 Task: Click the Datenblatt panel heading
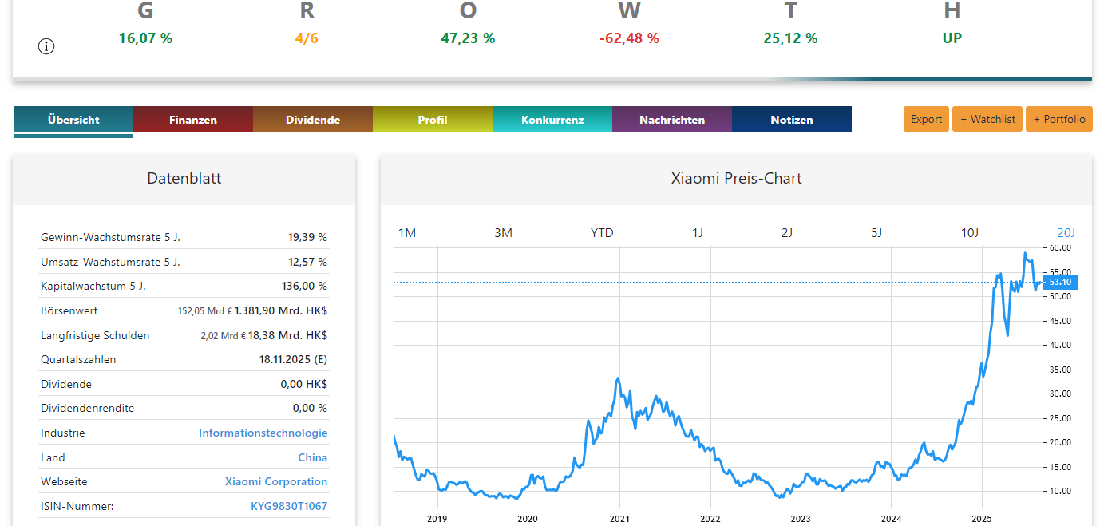(184, 178)
